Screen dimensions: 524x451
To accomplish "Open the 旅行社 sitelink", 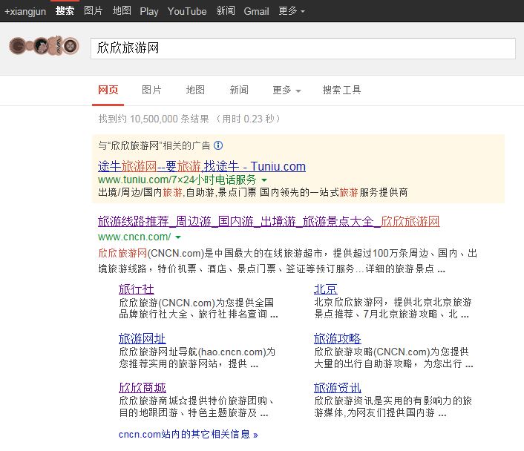I will click(137, 289).
